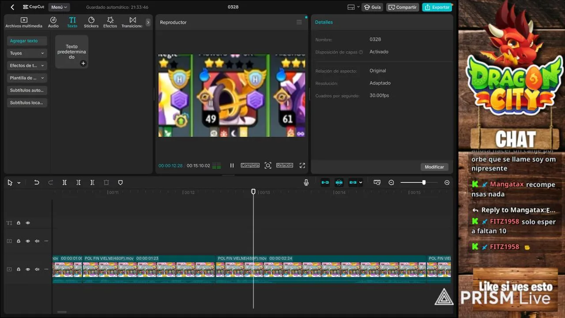Toggle fullscreen preview
The height and width of the screenshot is (318, 565).
(x=302, y=166)
